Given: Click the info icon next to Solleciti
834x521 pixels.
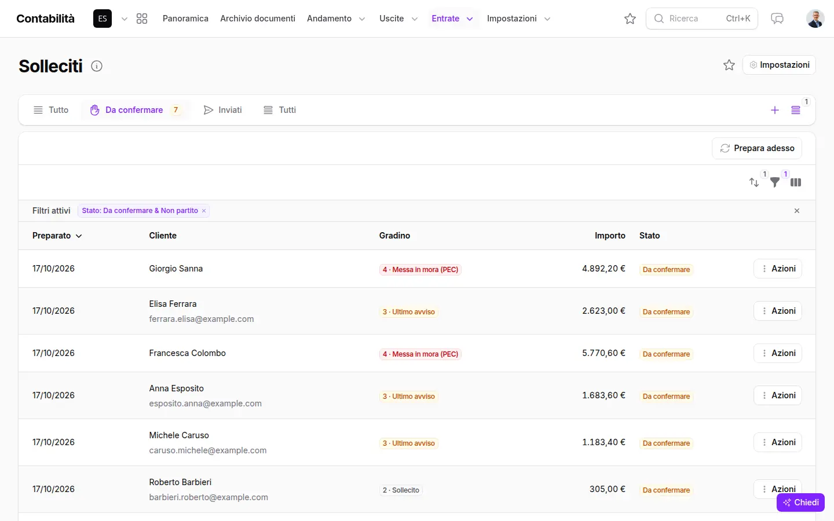Looking at the screenshot, I should (97, 66).
